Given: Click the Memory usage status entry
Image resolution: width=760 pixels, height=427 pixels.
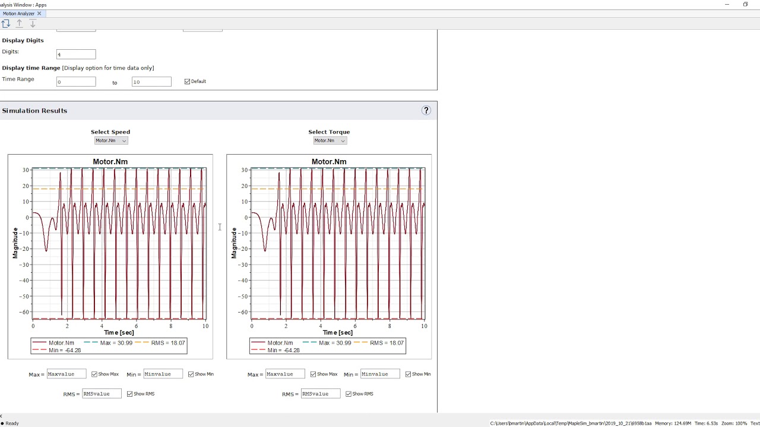Looking at the screenshot, I should click(x=673, y=423).
